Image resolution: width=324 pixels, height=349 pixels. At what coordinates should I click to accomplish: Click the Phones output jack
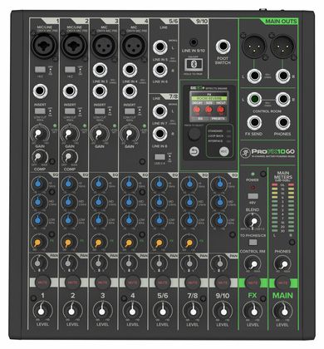pyautogui.click(x=282, y=123)
